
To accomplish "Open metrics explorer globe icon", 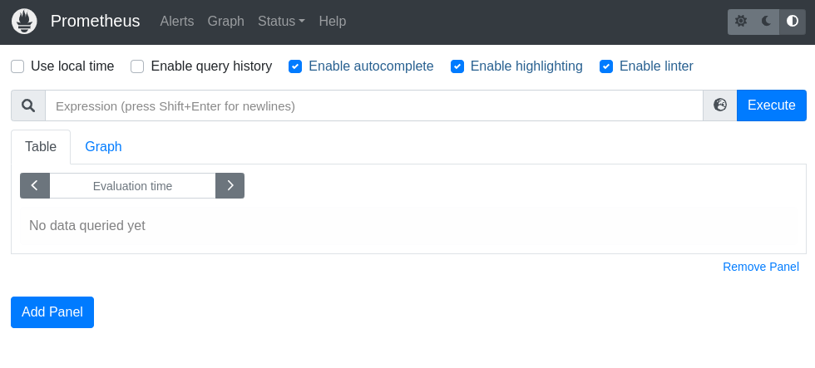I will (720, 105).
